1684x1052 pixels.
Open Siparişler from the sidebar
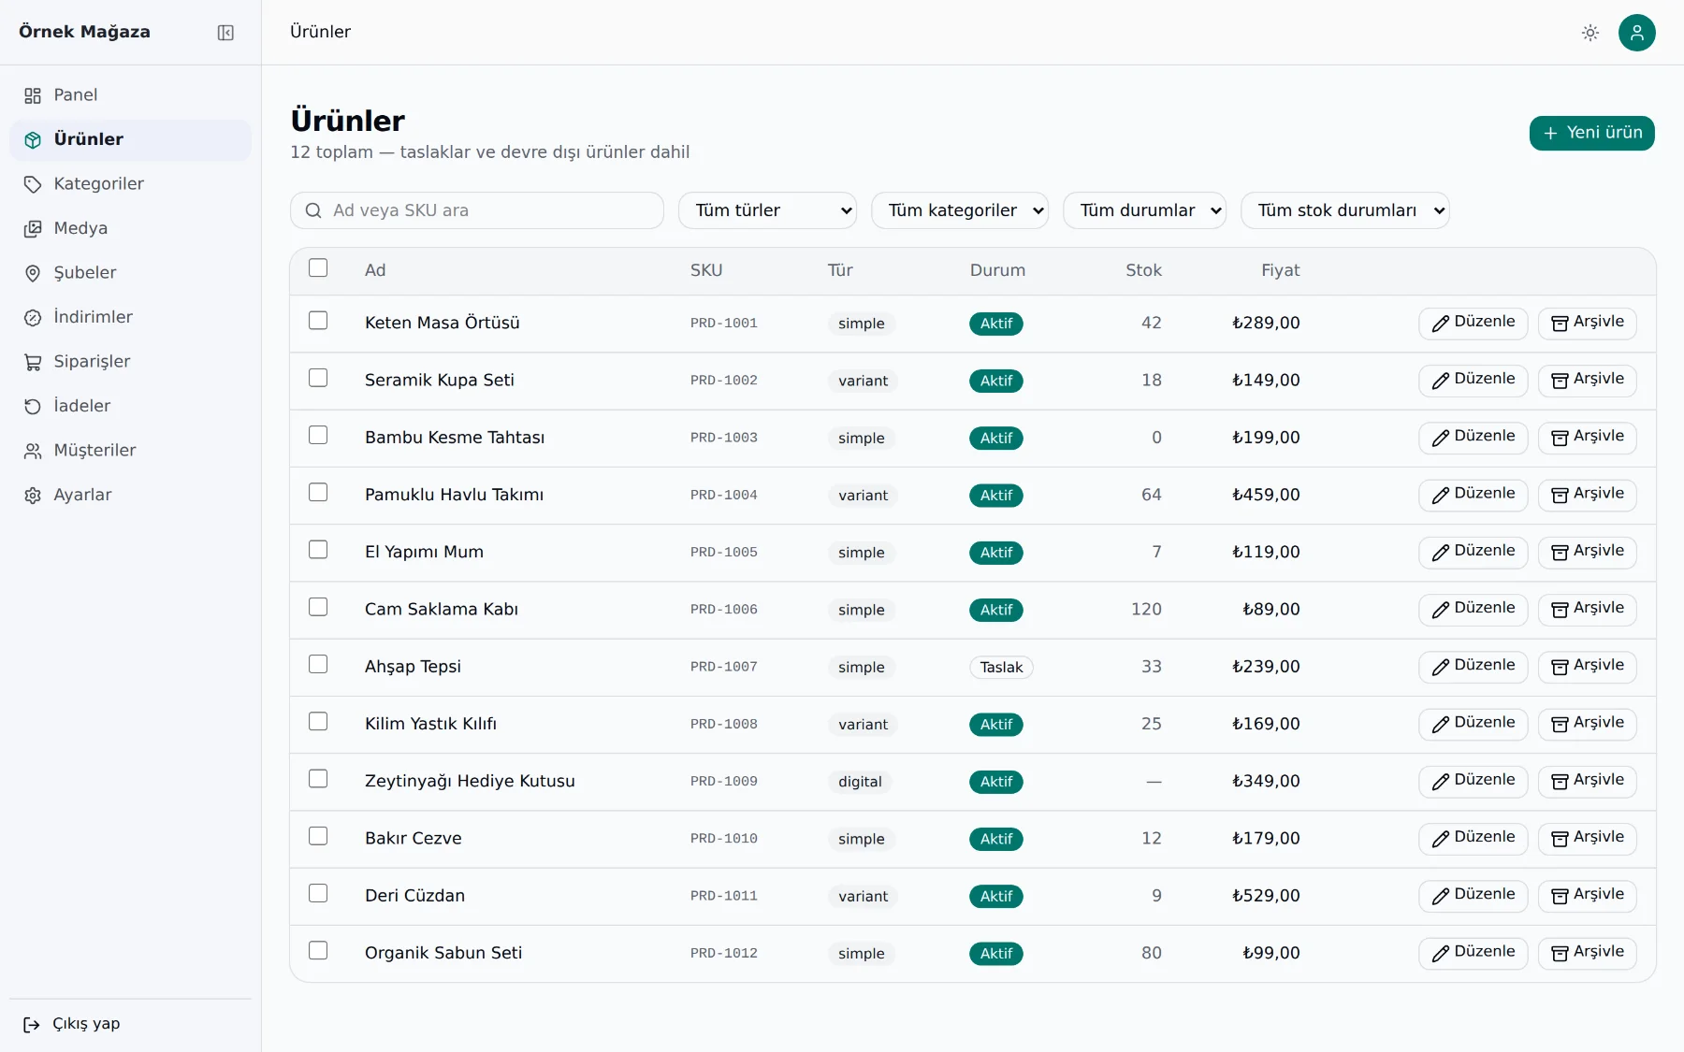tap(130, 362)
